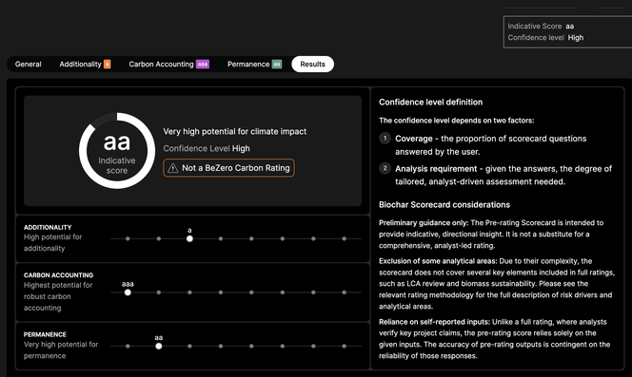Image resolution: width=632 pixels, height=377 pixels.
Task: Click the orange 'a' badge on Additionality
Action: tap(108, 65)
